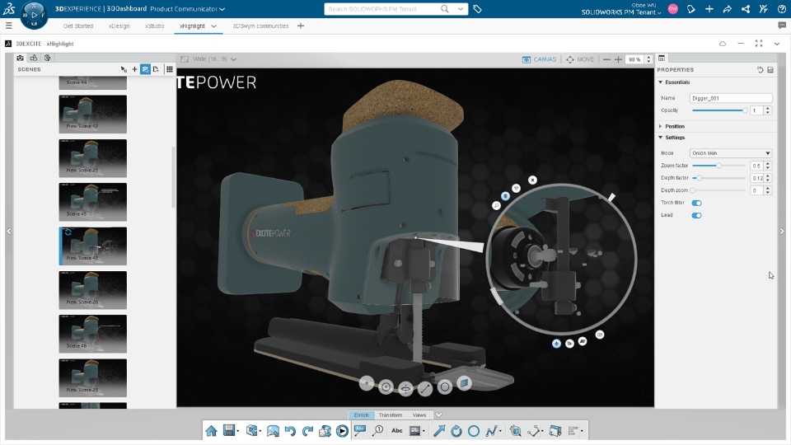Adjust the Depth factor slider
Image resolution: width=791 pixels, height=445 pixels.
[x=720, y=178]
